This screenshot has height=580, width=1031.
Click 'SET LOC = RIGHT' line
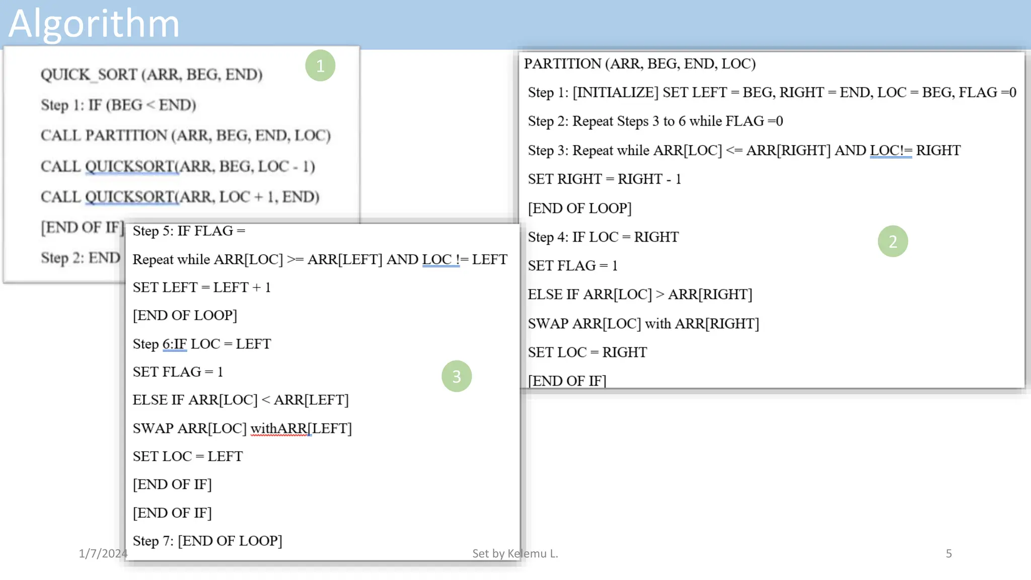pos(587,352)
